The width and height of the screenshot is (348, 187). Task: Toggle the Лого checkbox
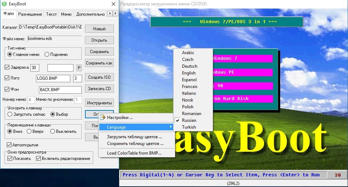tap(12, 78)
